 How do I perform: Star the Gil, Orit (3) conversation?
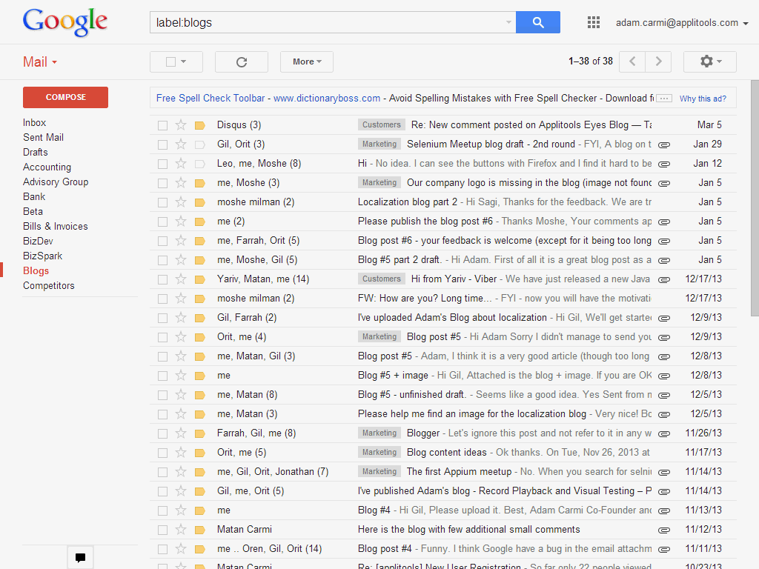click(181, 144)
